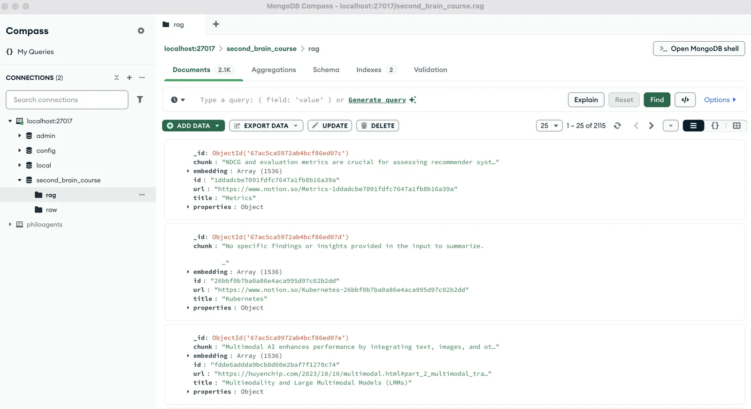Expand embedding array in Kubernetes document
This screenshot has width=751, height=409.
click(188, 272)
